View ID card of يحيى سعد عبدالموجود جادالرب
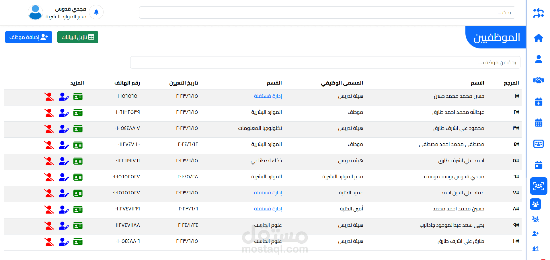The width and height of the screenshot is (550, 260). point(78,226)
